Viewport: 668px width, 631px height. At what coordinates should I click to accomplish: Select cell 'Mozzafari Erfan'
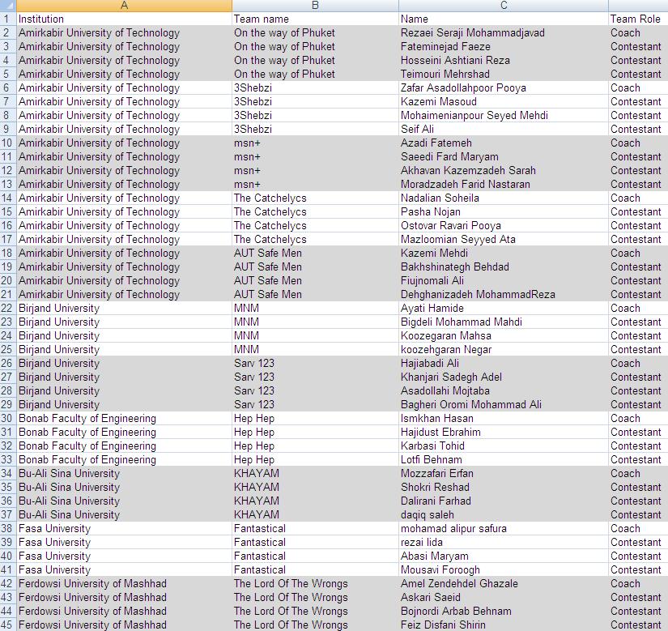[x=504, y=473]
